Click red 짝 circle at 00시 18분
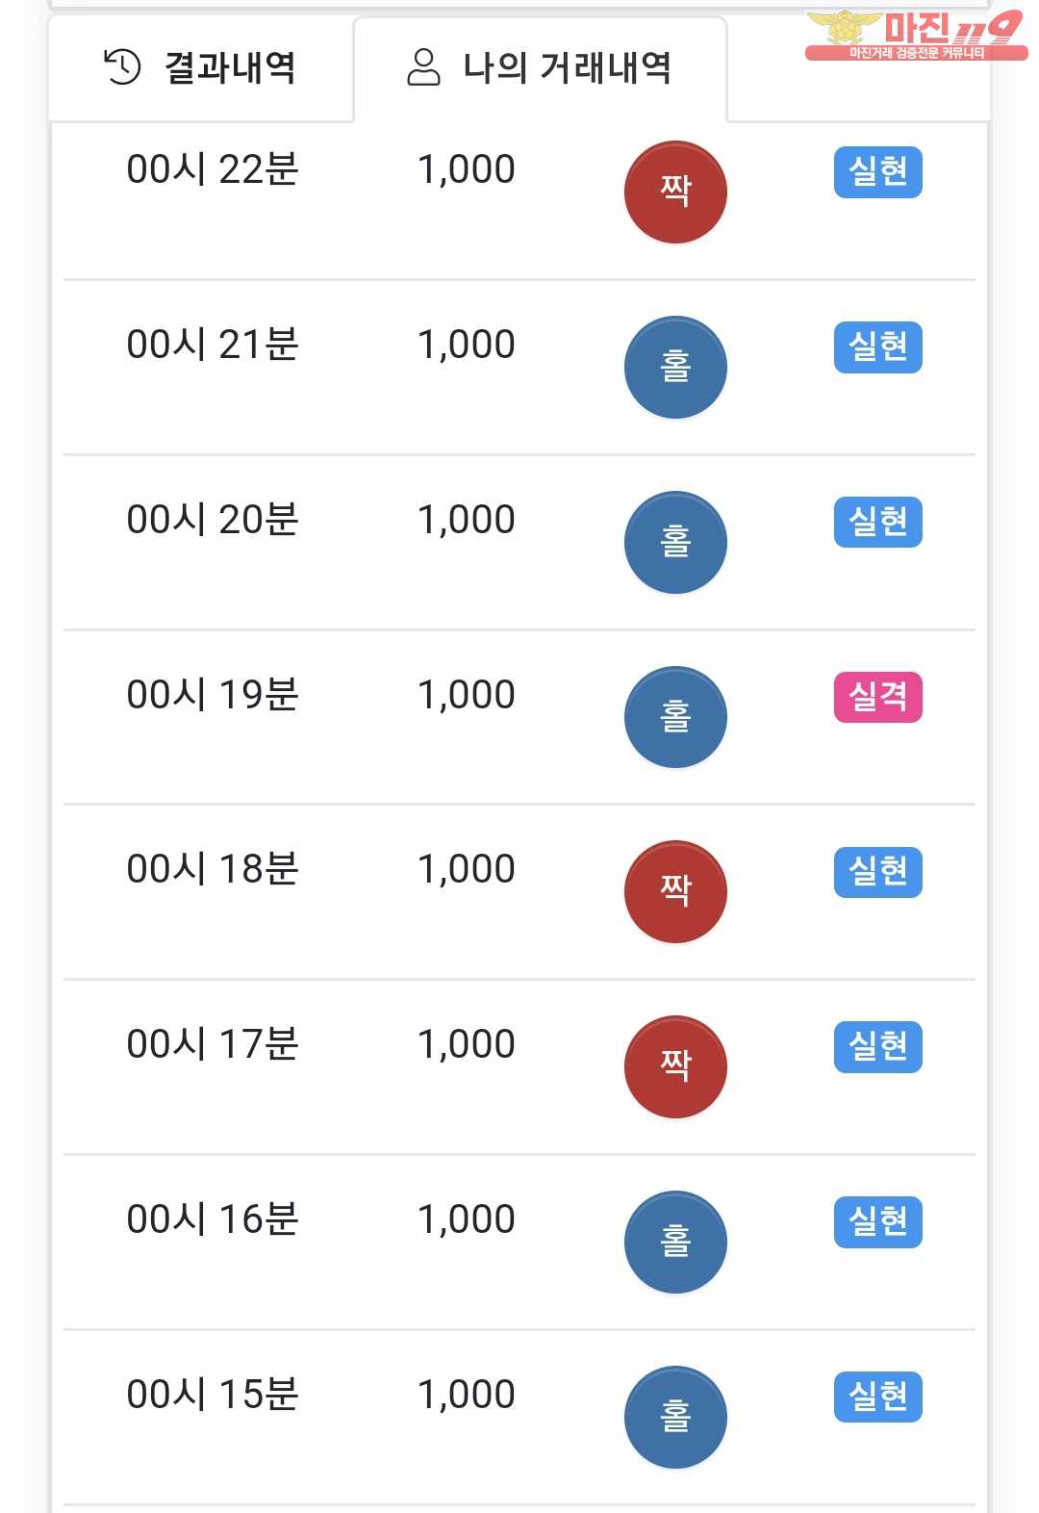This screenshot has width=1039, height=1513. click(675, 891)
